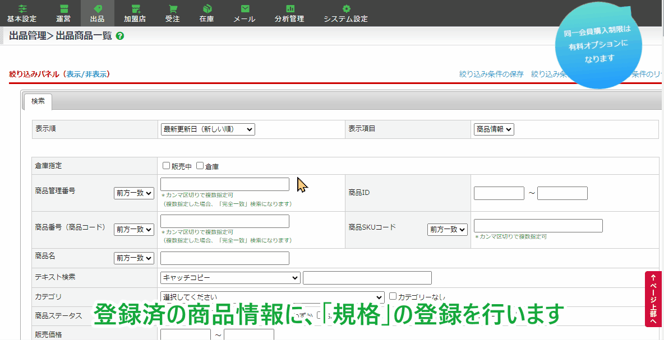This screenshot has height=340, width=664.
Task: Open the キャッチコピー text search dropdown
Action: point(230,278)
